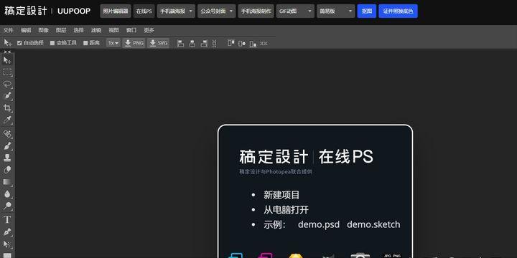Image resolution: width=517 pixels, height=258 pixels.
Task: Click the align left edges icon
Action: point(181,43)
